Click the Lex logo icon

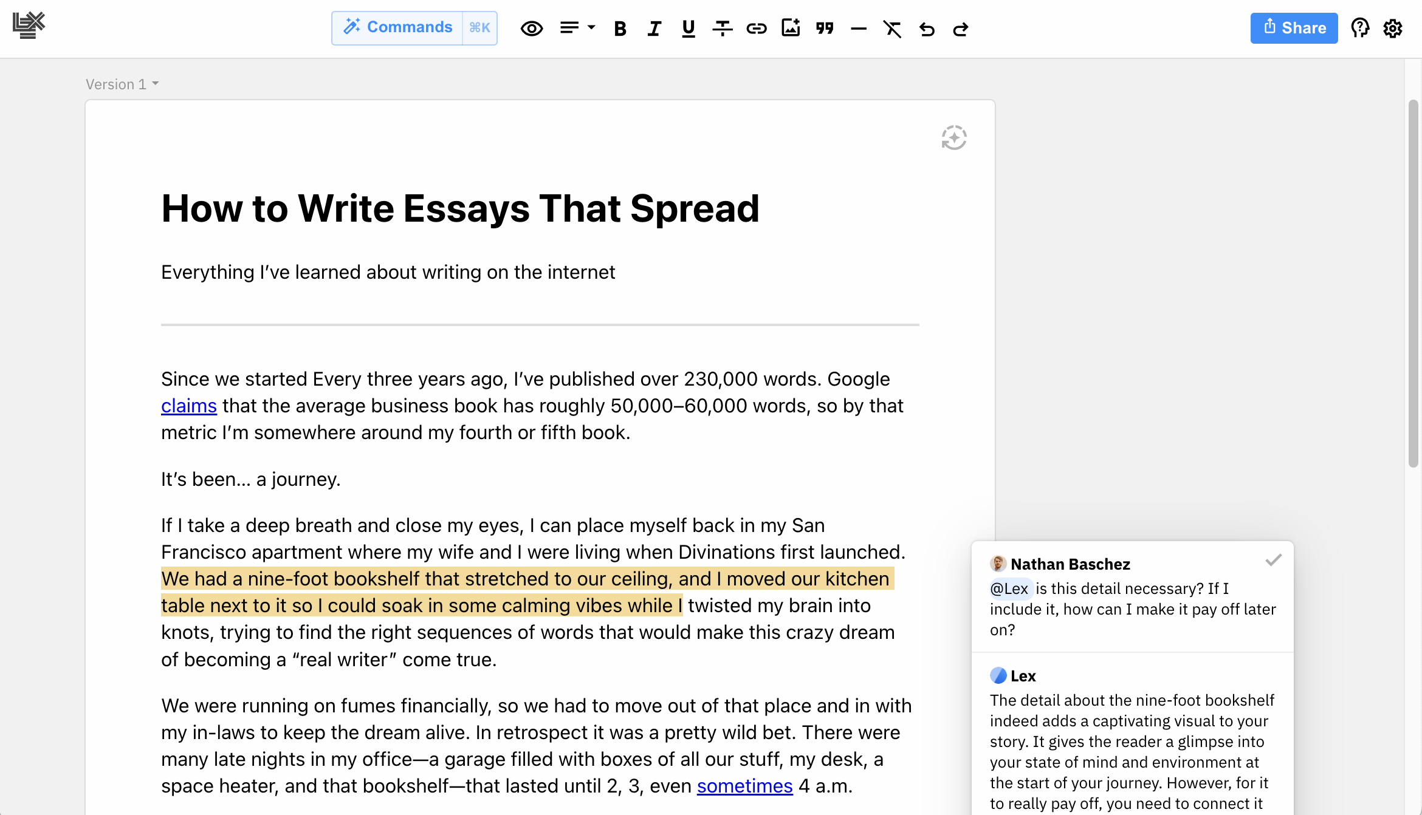click(29, 26)
